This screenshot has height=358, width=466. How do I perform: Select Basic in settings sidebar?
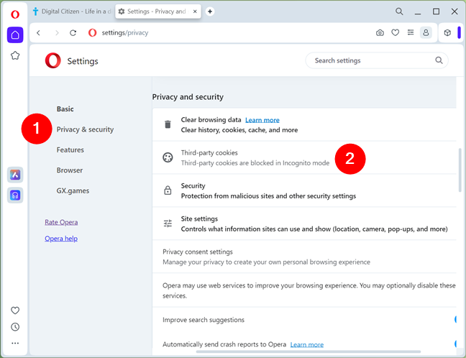[x=65, y=109]
